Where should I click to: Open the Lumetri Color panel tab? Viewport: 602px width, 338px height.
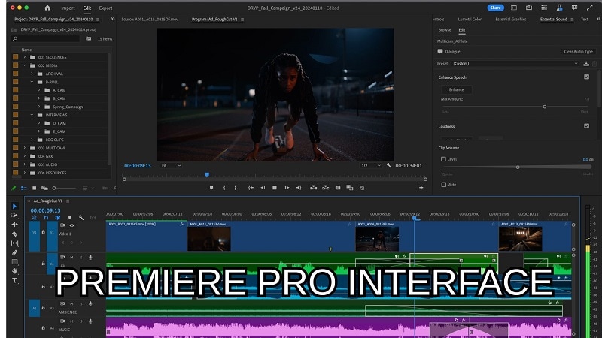pos(470,20)
